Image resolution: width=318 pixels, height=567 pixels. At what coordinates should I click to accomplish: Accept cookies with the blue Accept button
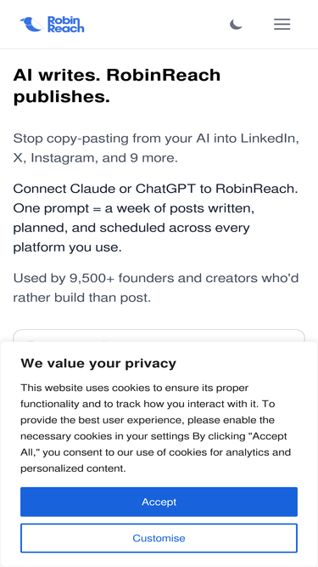coord(159,502)
